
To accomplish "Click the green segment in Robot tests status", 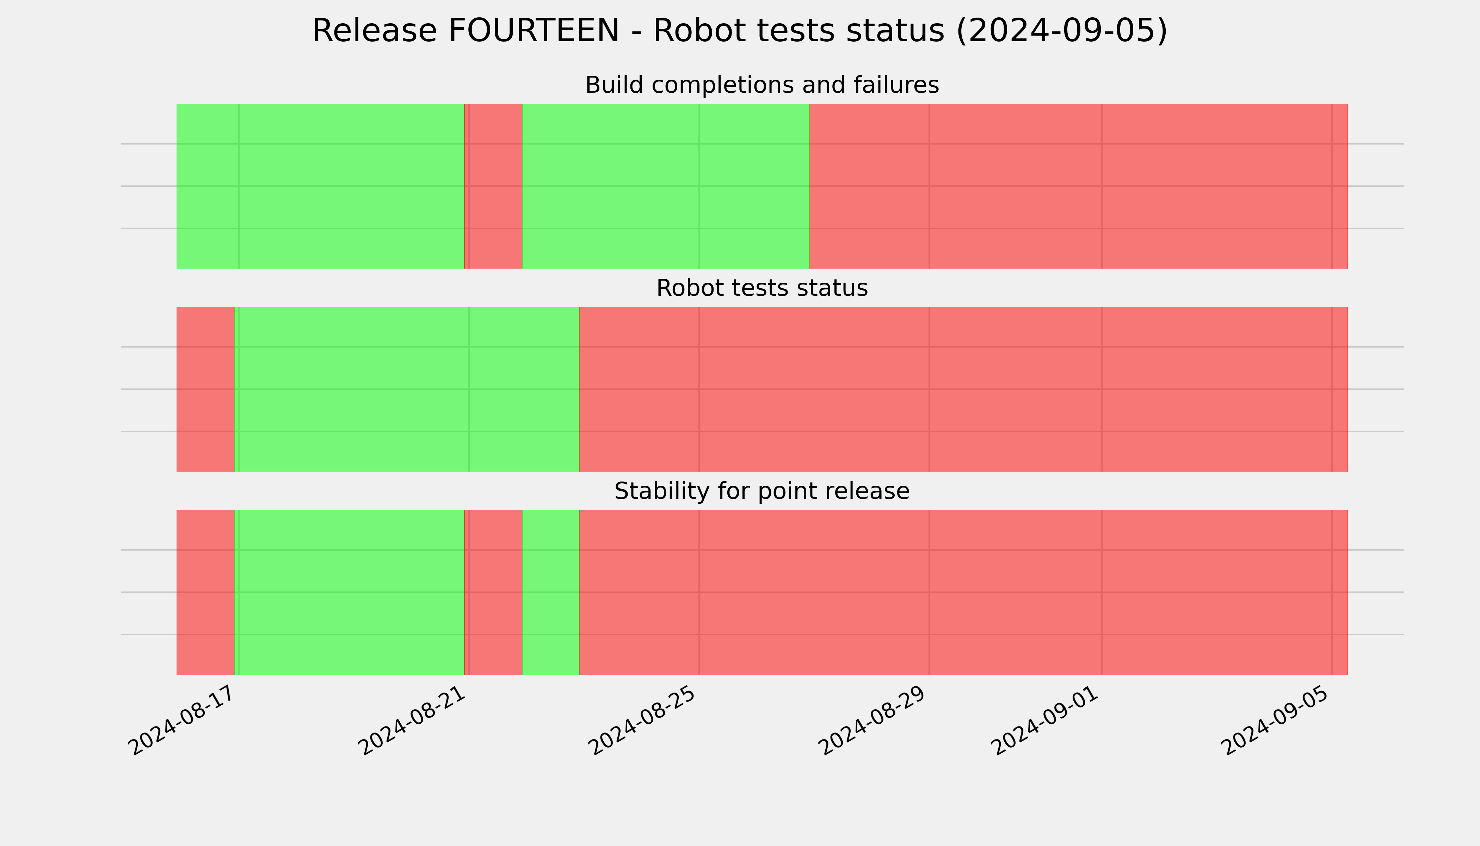I will pyautogui.click(x=407, y=389).
